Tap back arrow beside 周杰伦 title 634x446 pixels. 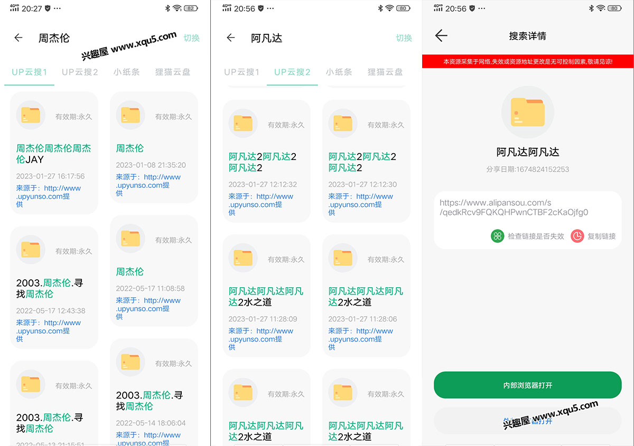click(18, 38)
